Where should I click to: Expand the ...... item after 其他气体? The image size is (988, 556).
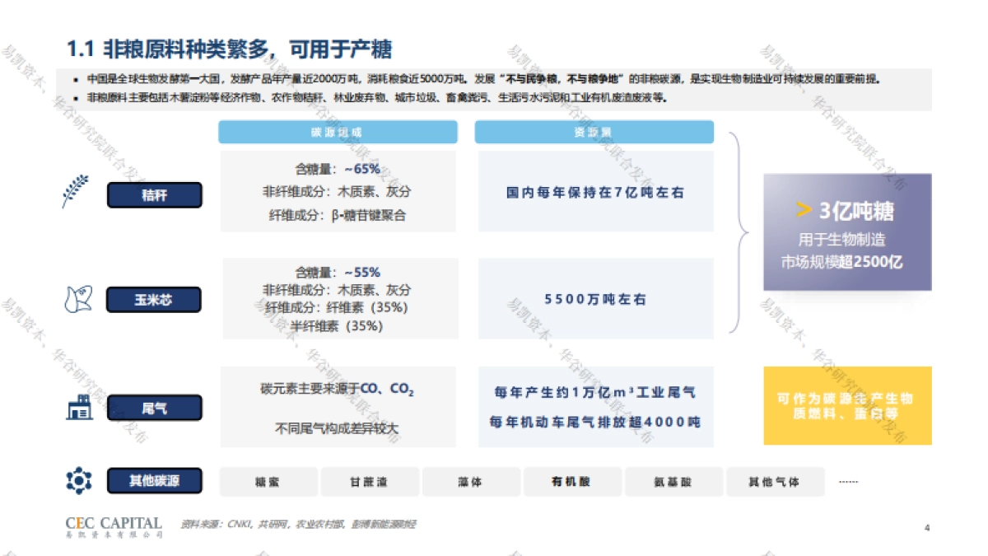(x=848, y=480)
